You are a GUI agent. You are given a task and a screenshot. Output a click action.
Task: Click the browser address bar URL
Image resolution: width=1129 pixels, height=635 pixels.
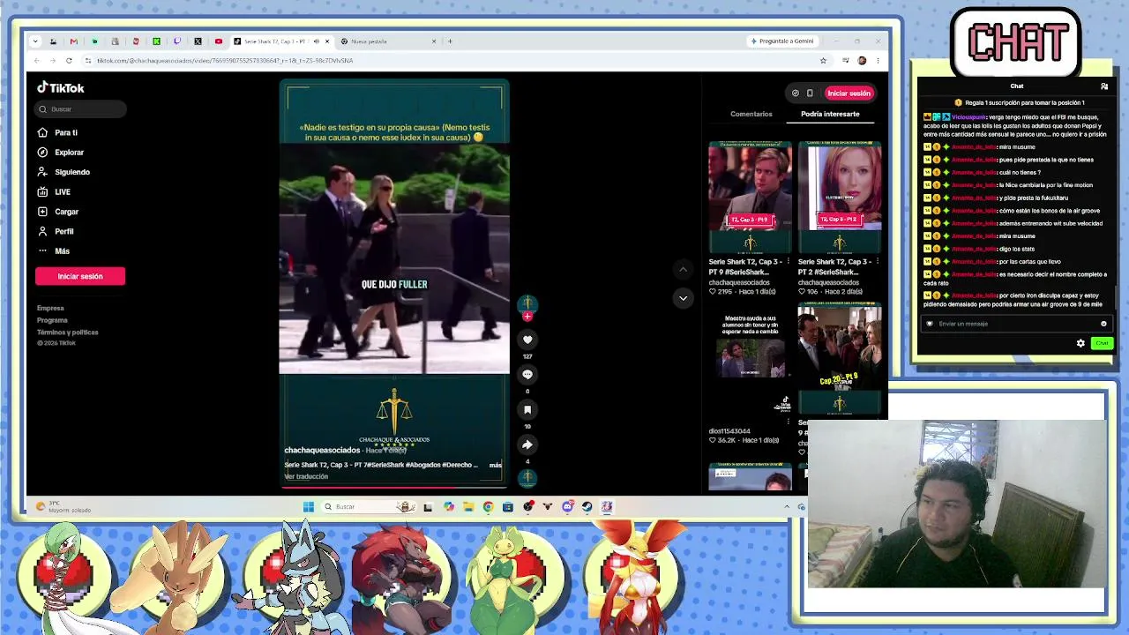click(x=225, y=60)
